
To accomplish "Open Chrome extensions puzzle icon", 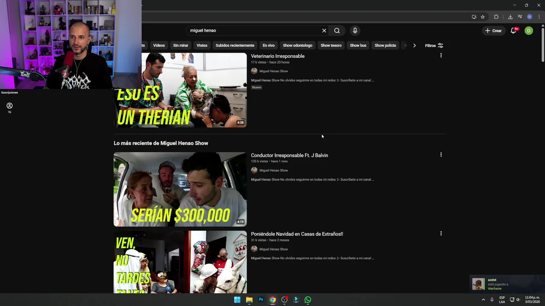I will point(496,17).
